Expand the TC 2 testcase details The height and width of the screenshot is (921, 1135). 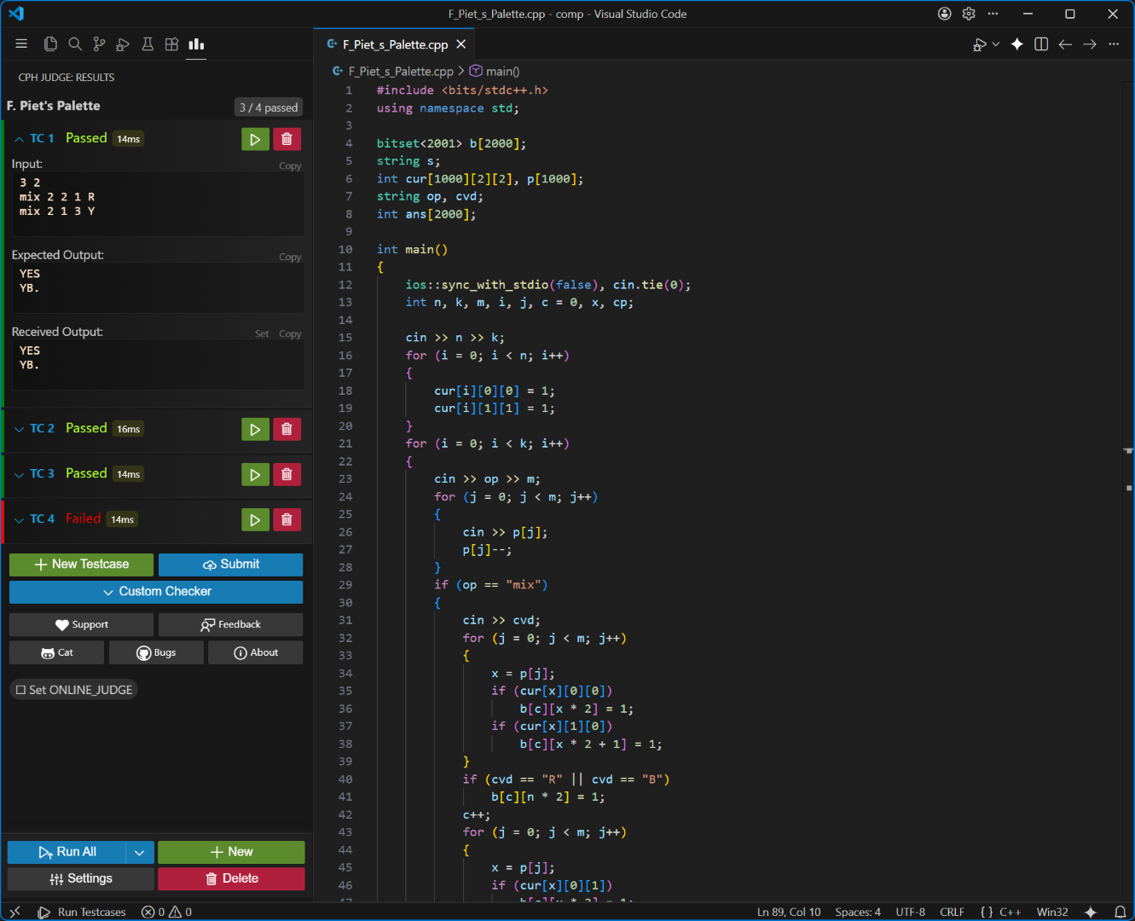pos(19,429)
